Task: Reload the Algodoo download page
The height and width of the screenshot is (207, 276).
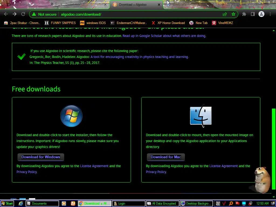Action: pos(23,14)
